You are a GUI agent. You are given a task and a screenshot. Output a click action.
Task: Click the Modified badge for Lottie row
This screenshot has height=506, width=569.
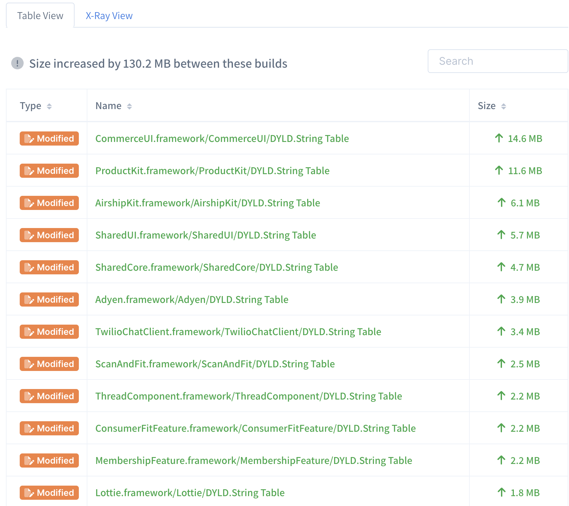(49, 493)
